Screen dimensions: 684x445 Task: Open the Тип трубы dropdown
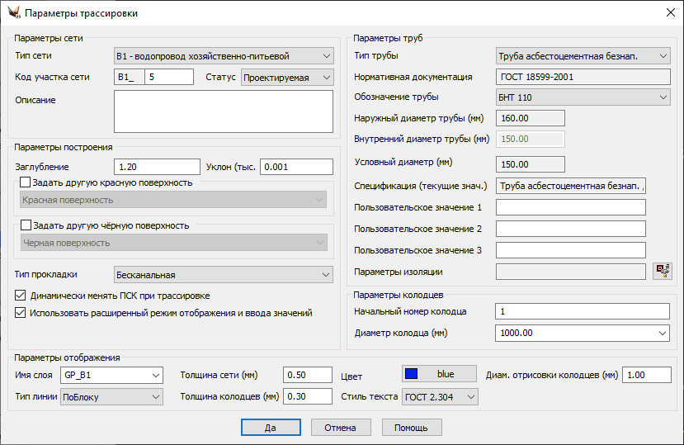pos(583,56)
